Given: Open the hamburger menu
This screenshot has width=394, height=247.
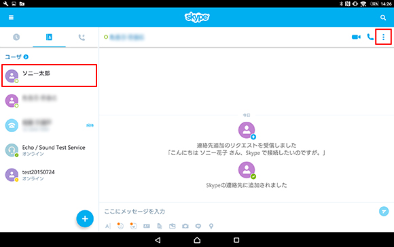Looking at the screenshot, I should [11, 18].
